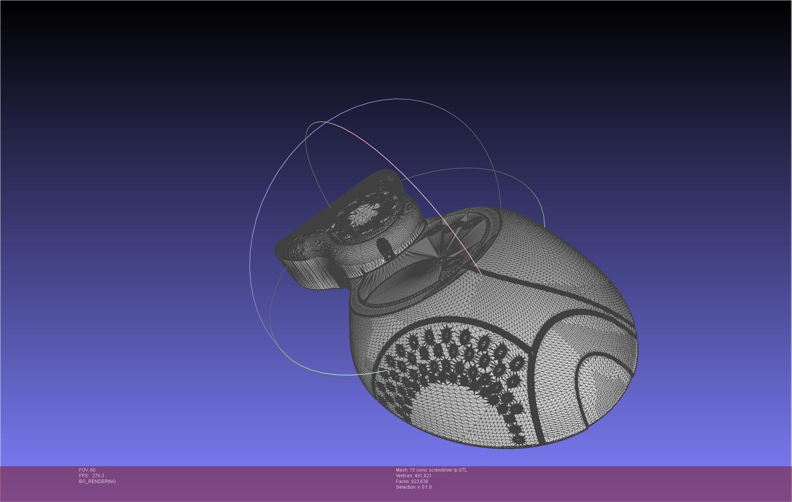Click the 'Selection: v: 0 f: 0' text
The width and height of the screenshot is (792, 502).
click(x=413, y=487)
